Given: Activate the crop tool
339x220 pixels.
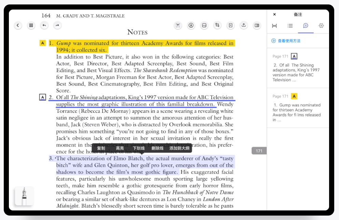Looking at the screenshot, I should click(x=217, y=26).
